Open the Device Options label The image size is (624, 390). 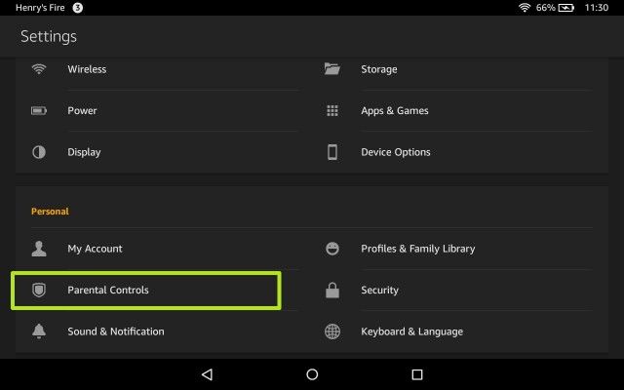tap(396, 152)
